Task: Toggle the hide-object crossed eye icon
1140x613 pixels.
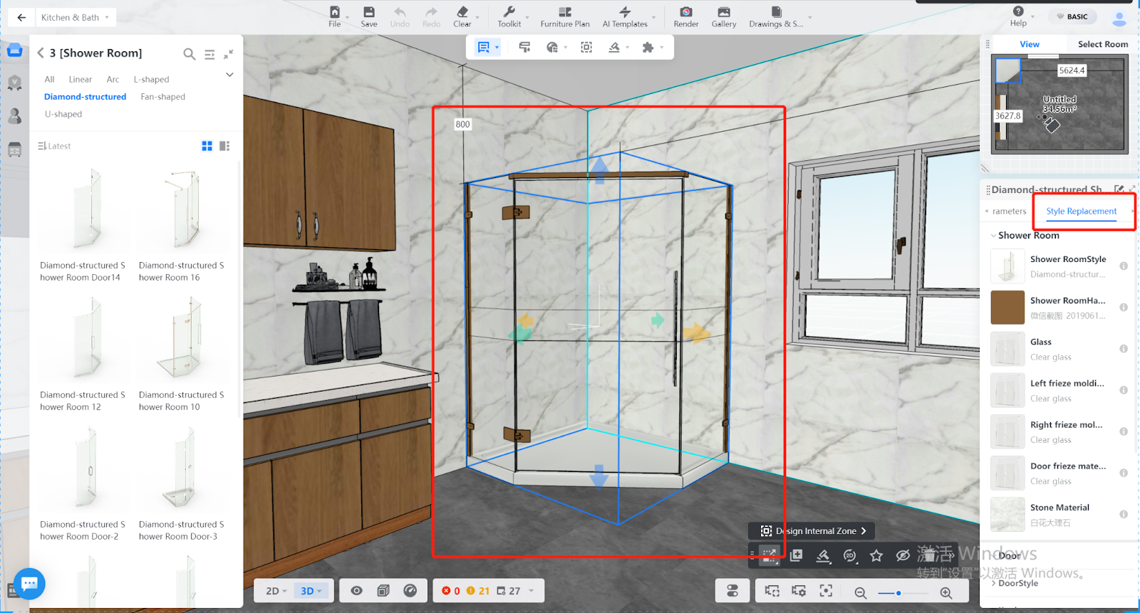Action: 903,555
